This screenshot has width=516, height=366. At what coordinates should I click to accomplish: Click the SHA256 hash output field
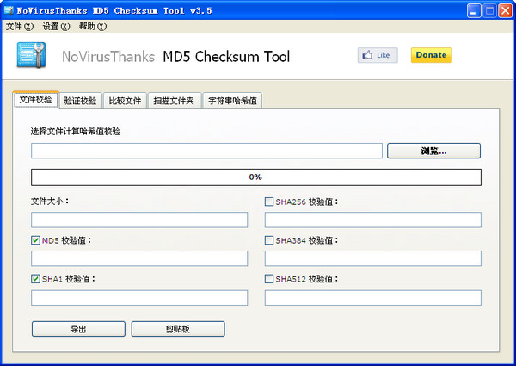(x=373, y=220)
